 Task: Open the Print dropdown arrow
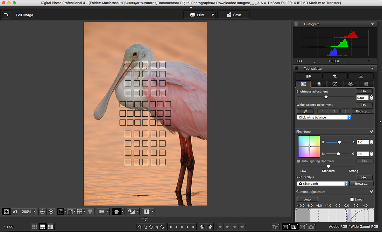tap(213, 15)
